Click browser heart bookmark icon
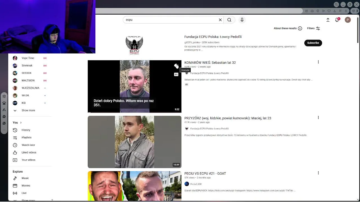This screenshot has width=360, height=202. 329,11
